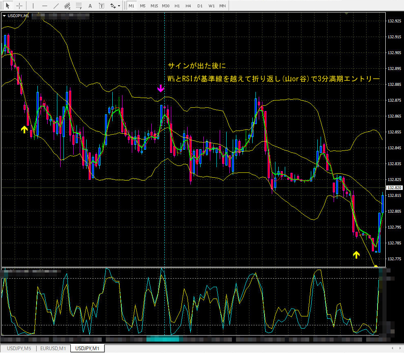Click the 132.785 price axis value
The height and width of the screenshot is (353, 404).
395,243
